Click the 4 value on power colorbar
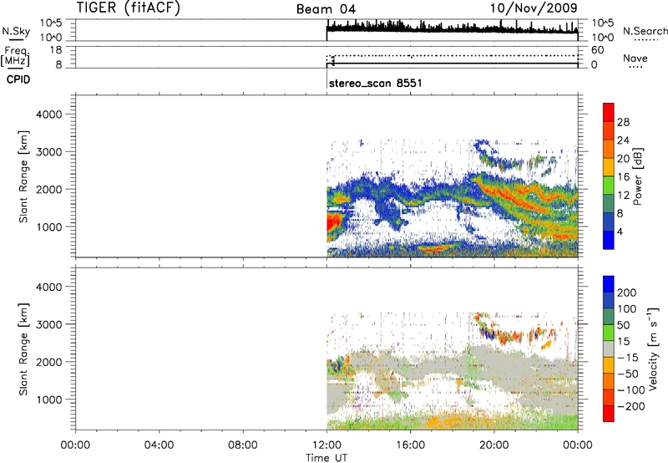 [x=620, y=232]
